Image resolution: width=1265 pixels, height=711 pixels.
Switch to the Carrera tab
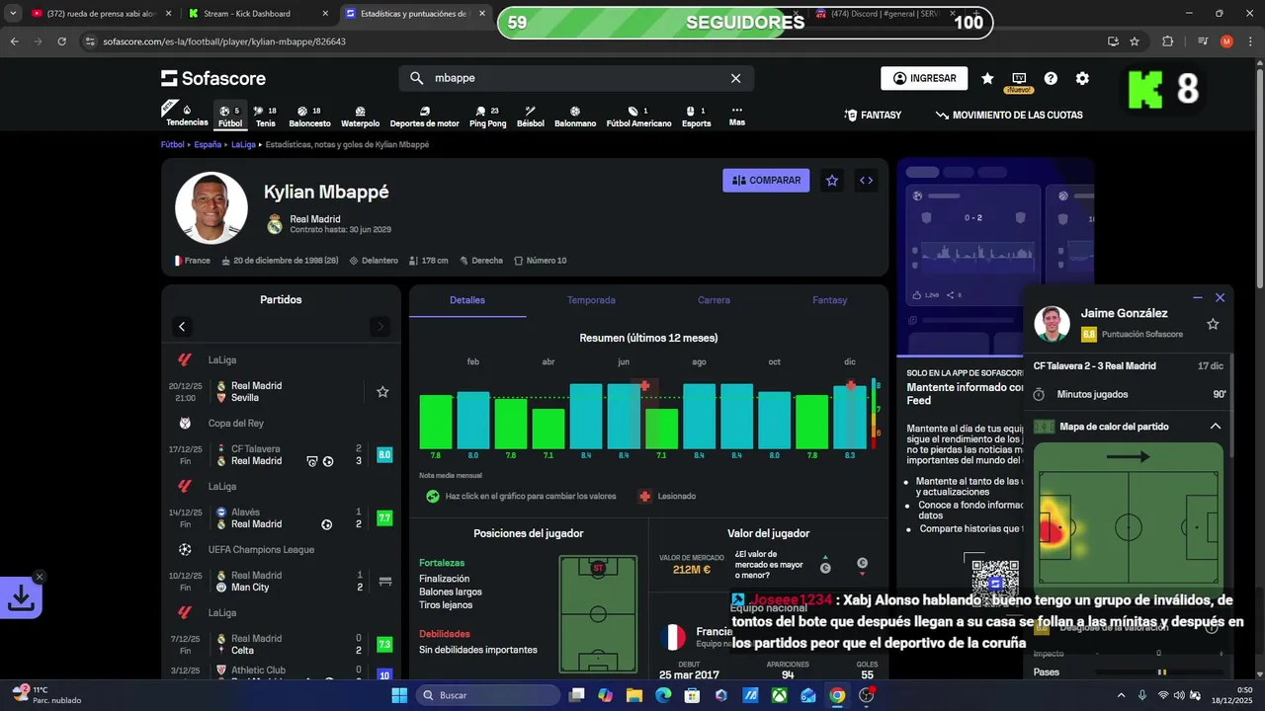[714, 300]
